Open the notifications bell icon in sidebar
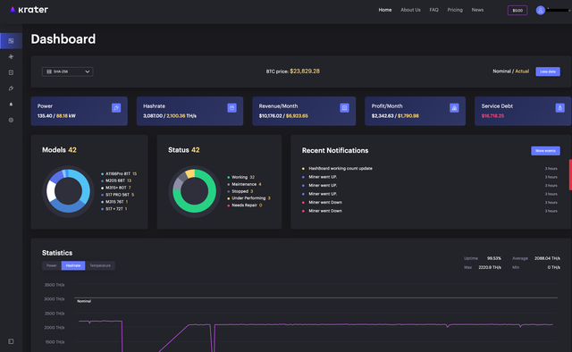Viewport: 572px width, 352px height. [x=11, y=104]
